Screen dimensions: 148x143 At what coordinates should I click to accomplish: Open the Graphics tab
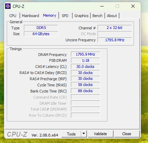coord(82,16)
